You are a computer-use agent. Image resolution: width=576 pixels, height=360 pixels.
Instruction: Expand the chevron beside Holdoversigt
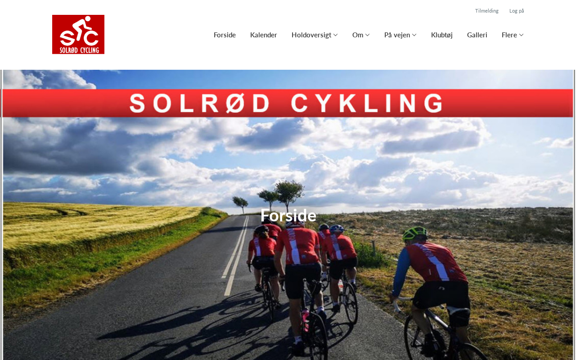(x=335, y=35)
